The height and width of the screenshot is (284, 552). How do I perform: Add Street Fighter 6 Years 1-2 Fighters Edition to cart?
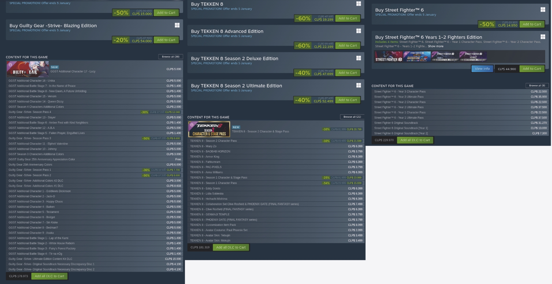tap(532, 69)
